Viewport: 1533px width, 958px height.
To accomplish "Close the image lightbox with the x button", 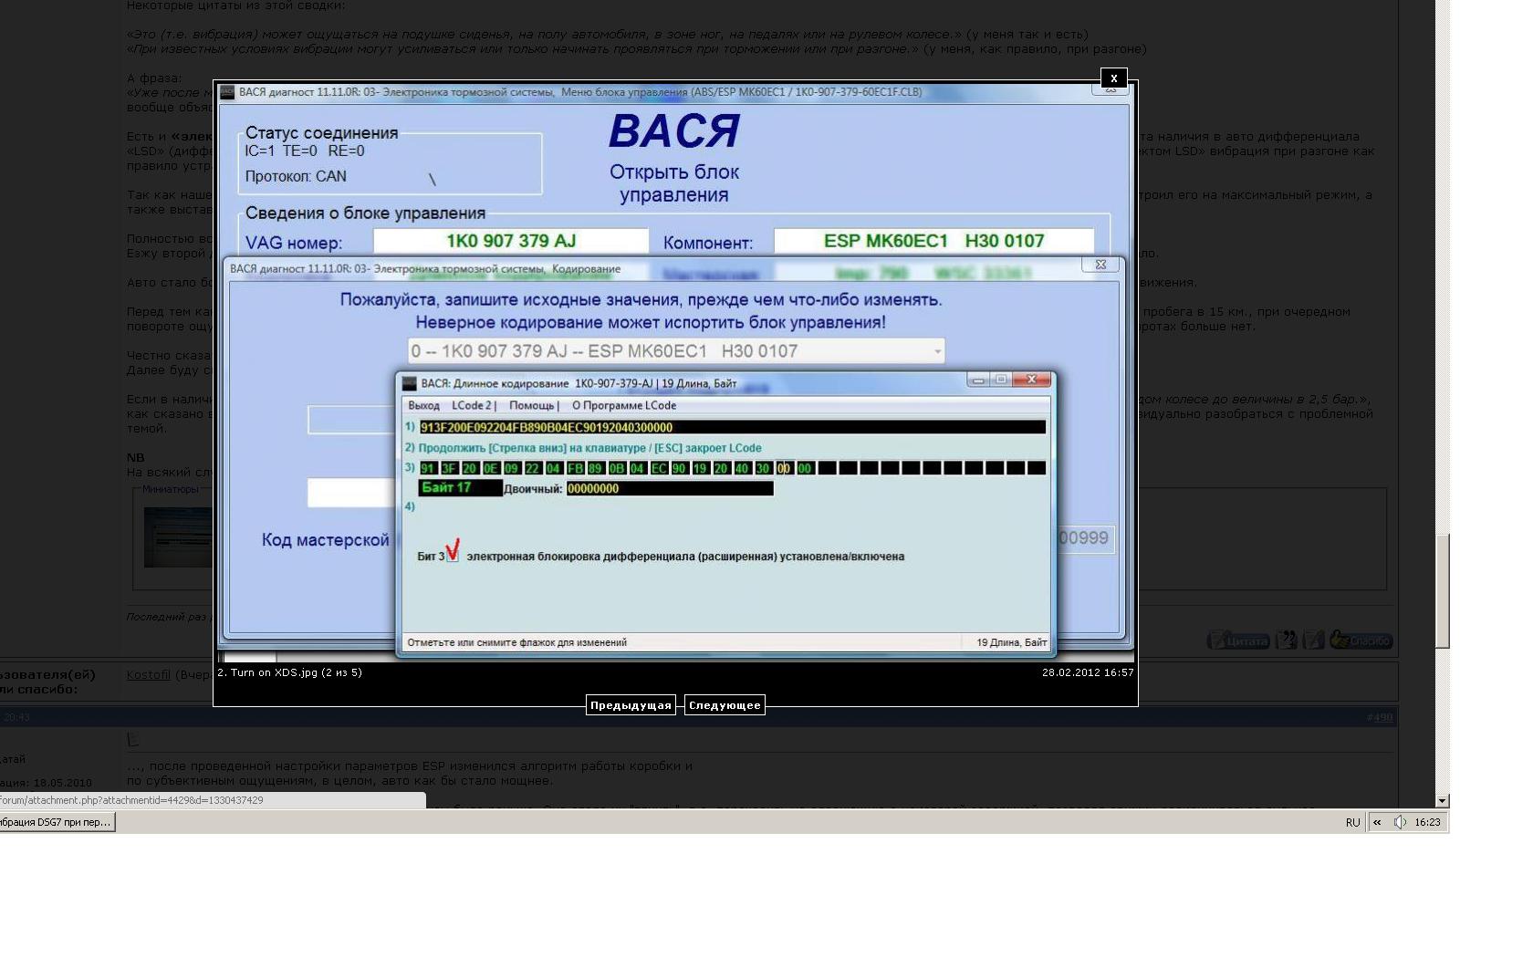I will pyautogui.click(x=1113, y=78).
